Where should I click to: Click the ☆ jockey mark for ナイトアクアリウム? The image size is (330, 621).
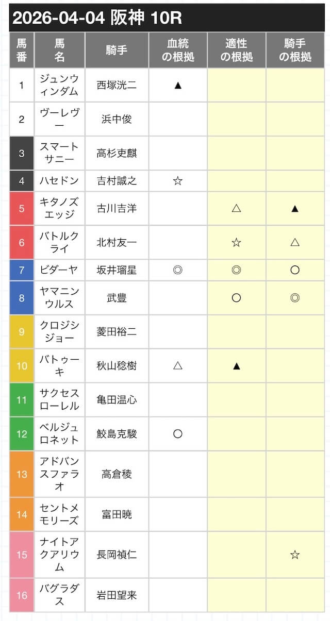(x=295, y=555)
